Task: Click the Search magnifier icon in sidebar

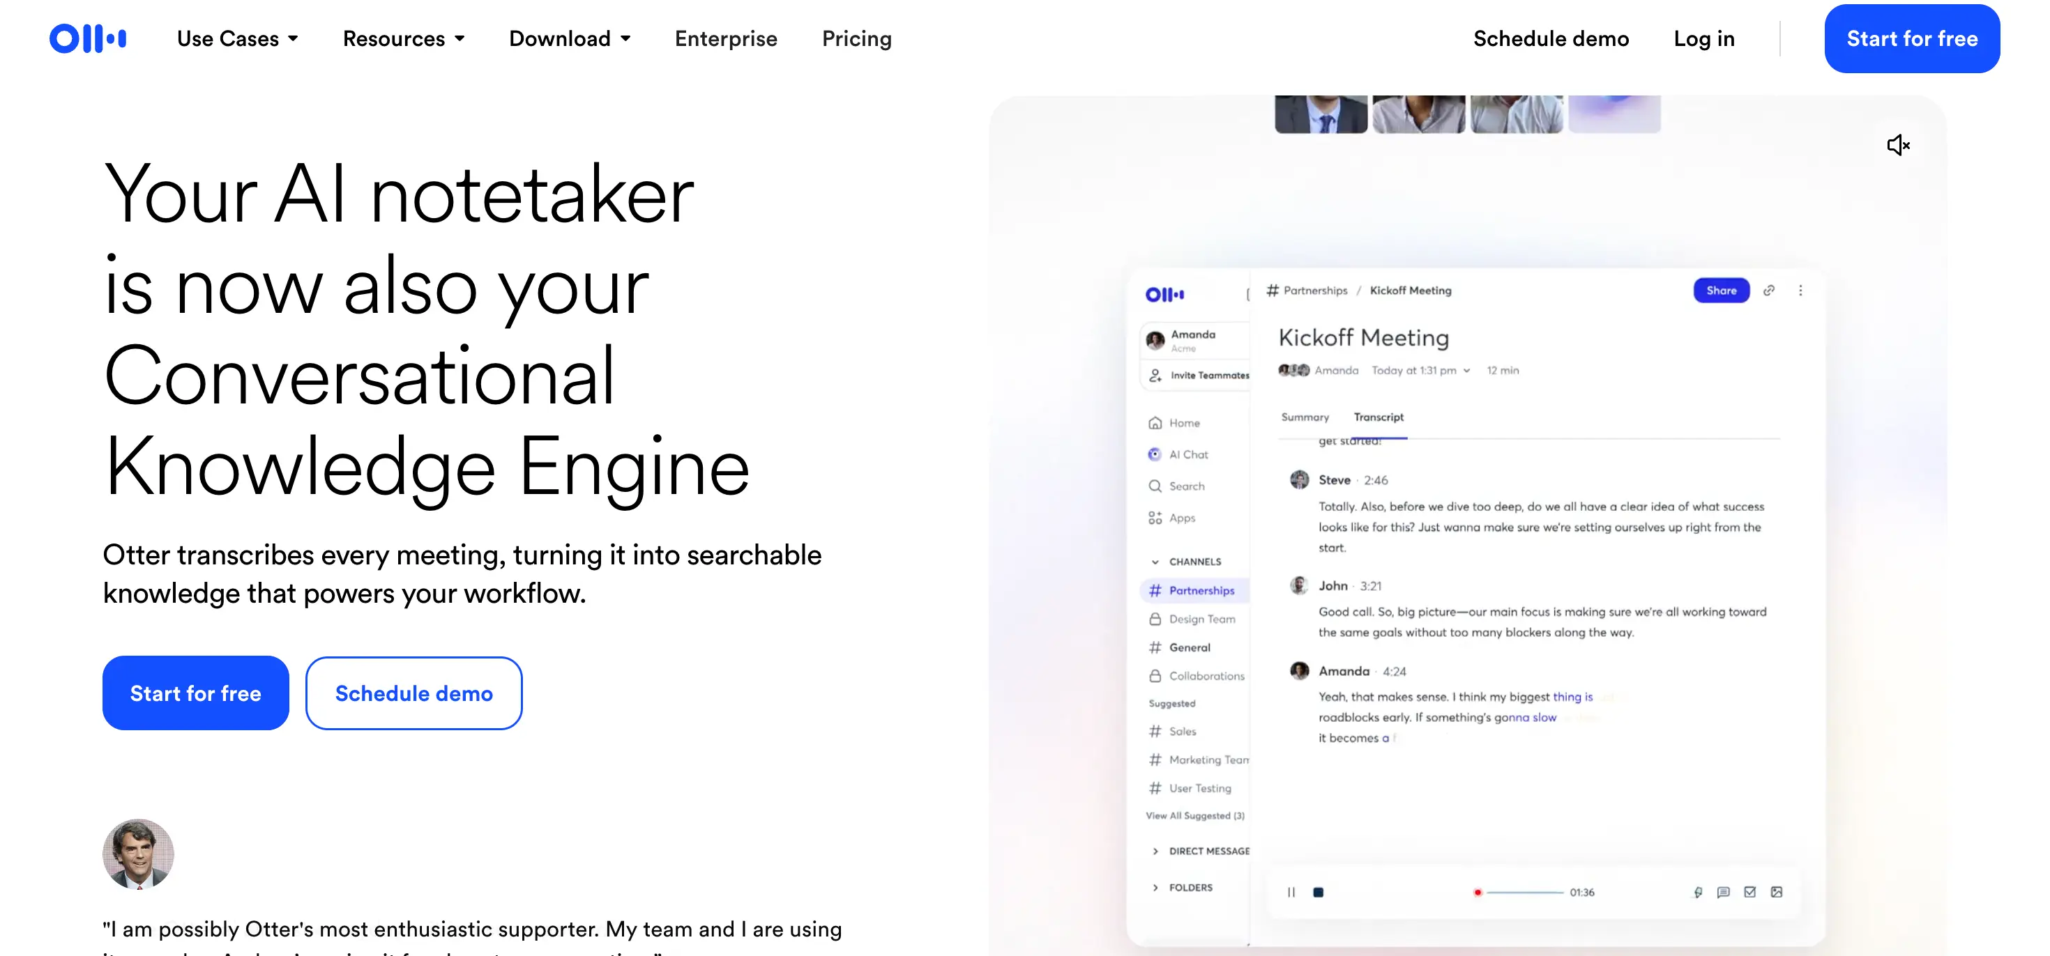Action: [x=1155, y=486]
